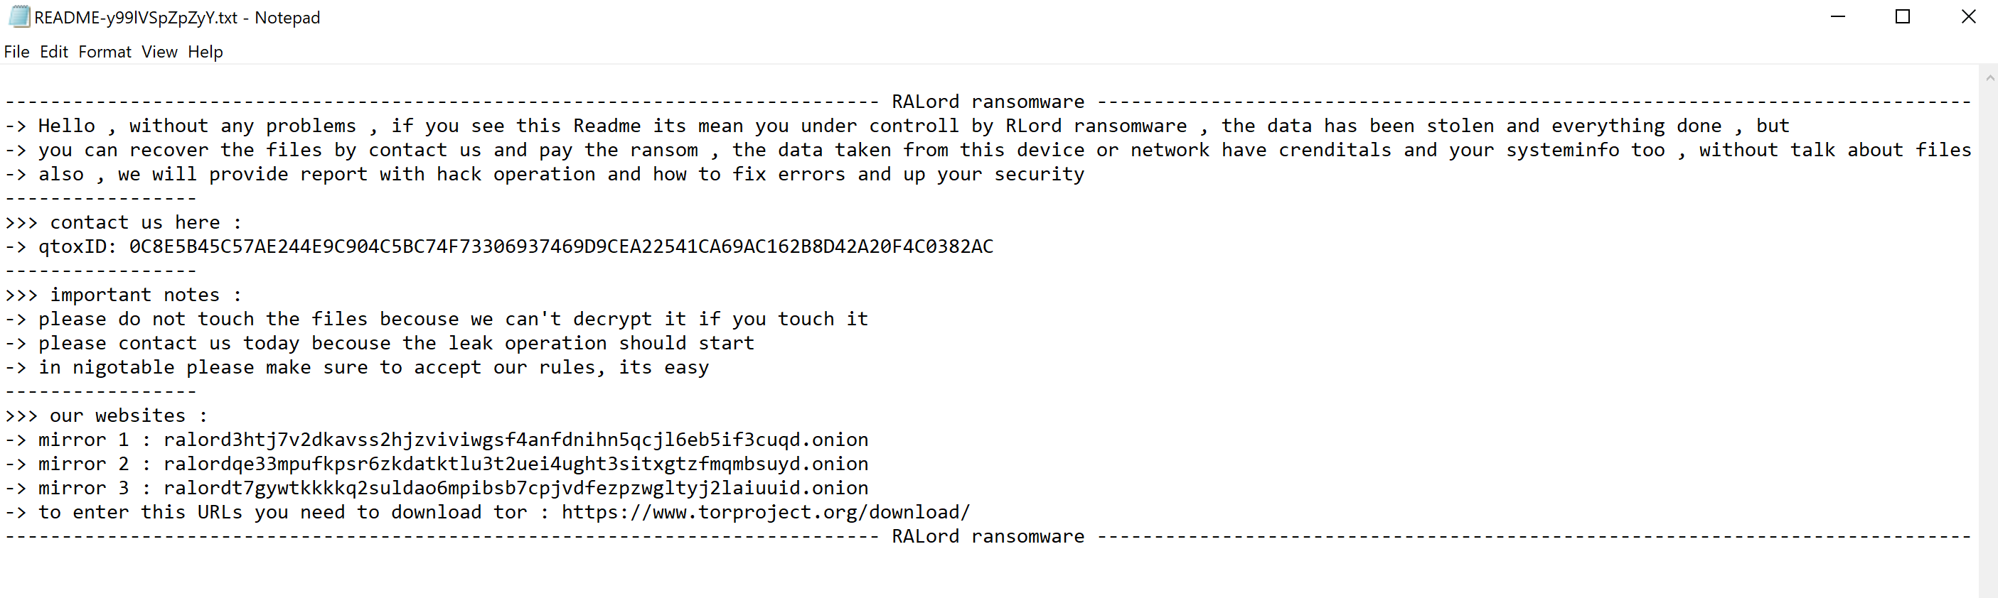Click the vertical scrollbar track

point(1989,333)
